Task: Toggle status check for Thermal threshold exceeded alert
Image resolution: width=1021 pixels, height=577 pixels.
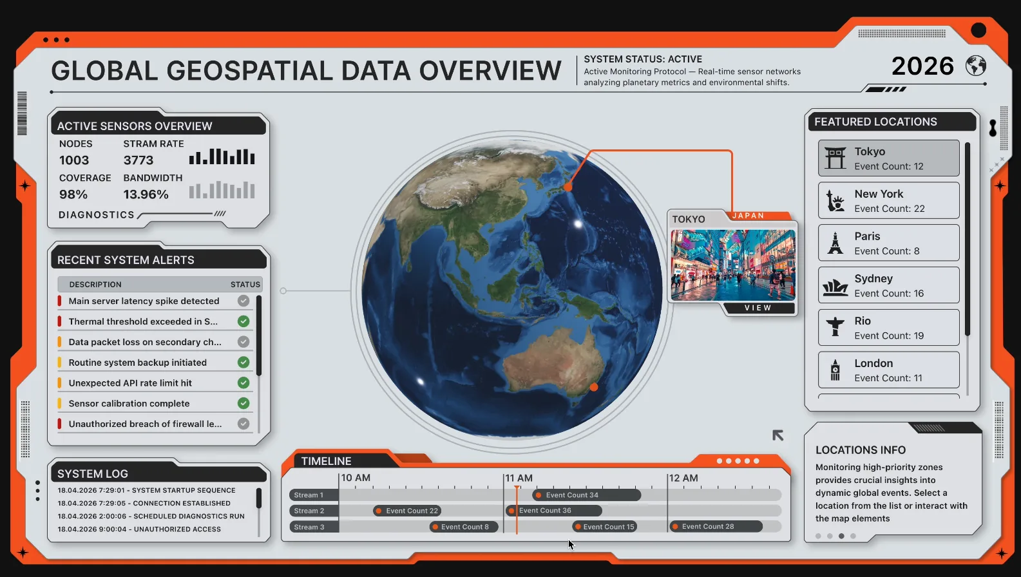Action: (x=243, y=321)
